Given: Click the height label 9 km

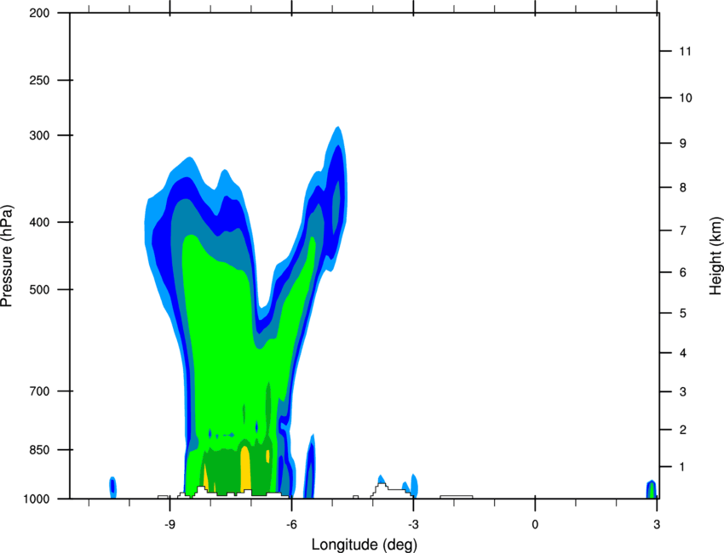Looking at the screenshot, I should pyautogui.click(x=683, y=144).
